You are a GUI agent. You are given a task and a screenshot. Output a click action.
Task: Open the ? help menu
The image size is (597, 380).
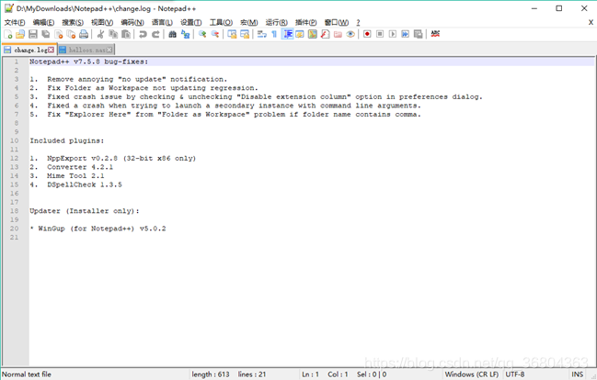[x=358, y=22]
